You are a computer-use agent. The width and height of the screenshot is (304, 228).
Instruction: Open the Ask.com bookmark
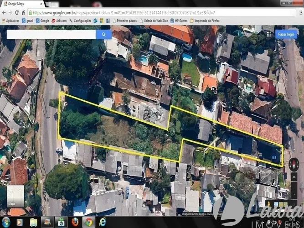pyautogui.click(x=59, y=21)
